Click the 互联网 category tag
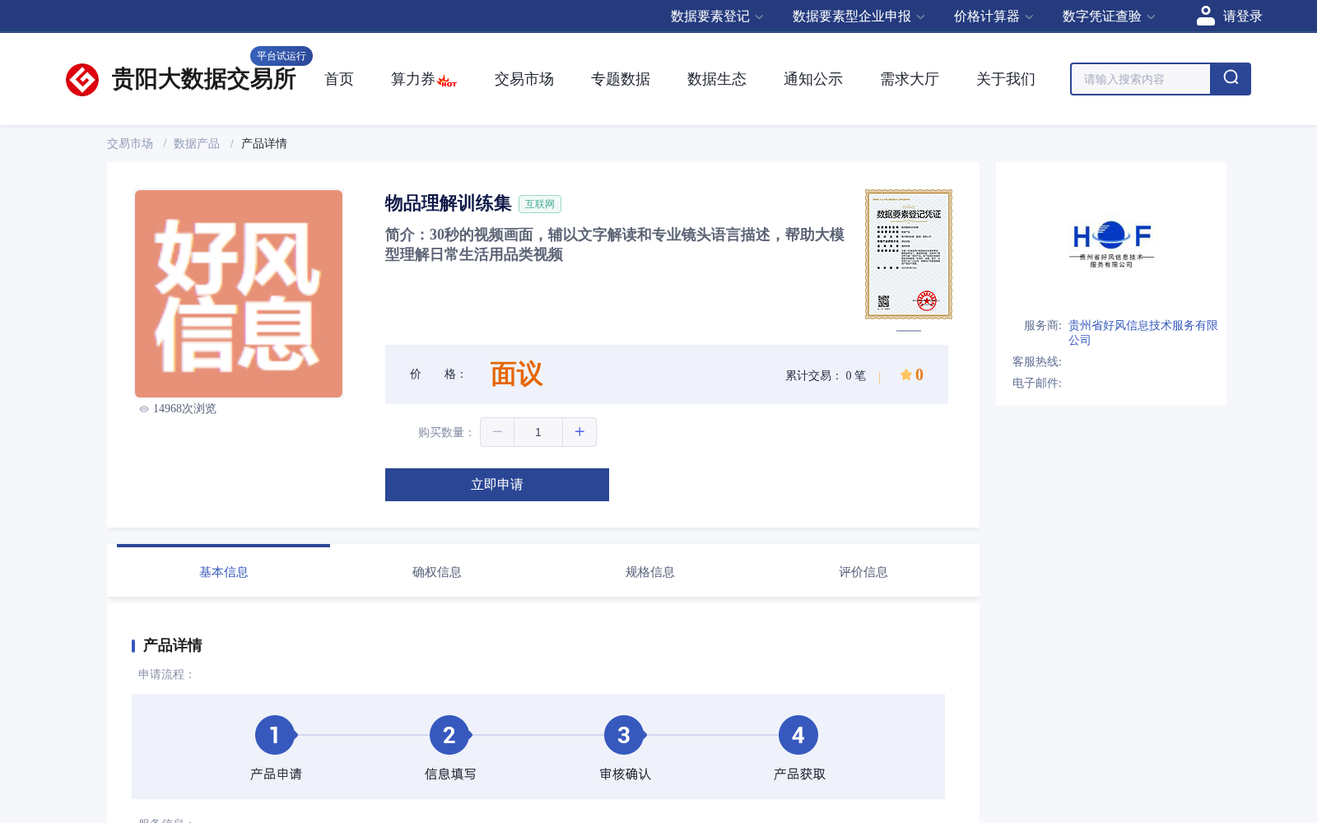The height and width of the screenshot is (823, 1317). click(540, 204)
